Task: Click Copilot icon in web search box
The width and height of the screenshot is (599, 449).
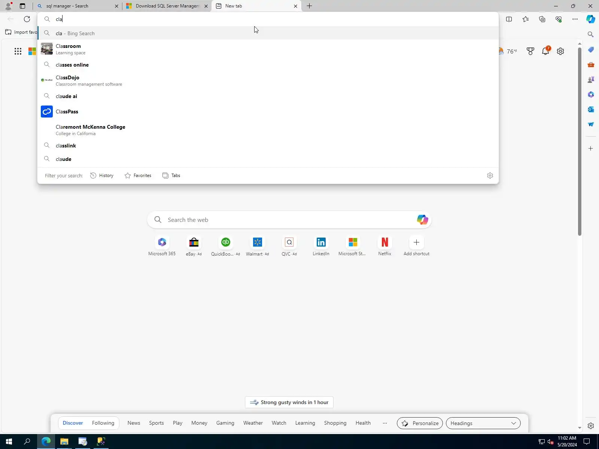Action: pyautogui.click(x=422, y=220)
